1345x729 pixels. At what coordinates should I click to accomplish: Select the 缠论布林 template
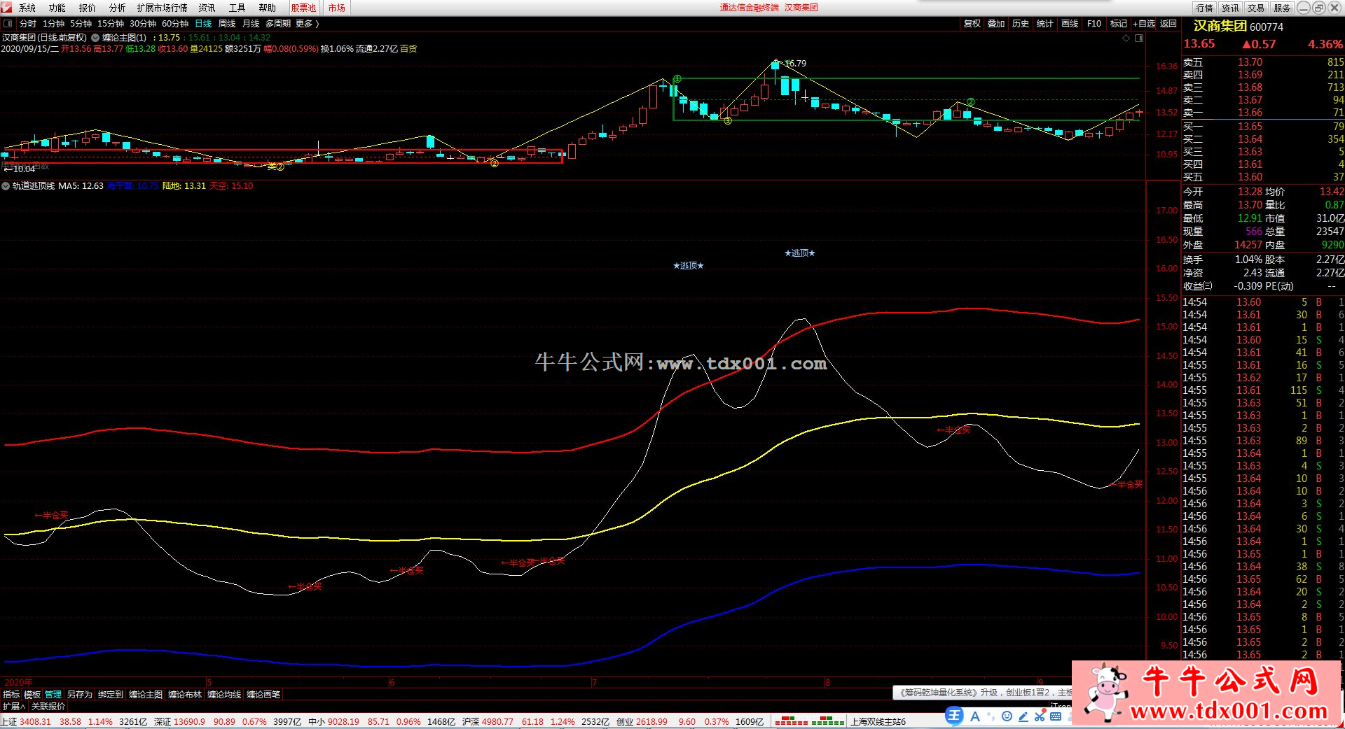tap(185, 695)
